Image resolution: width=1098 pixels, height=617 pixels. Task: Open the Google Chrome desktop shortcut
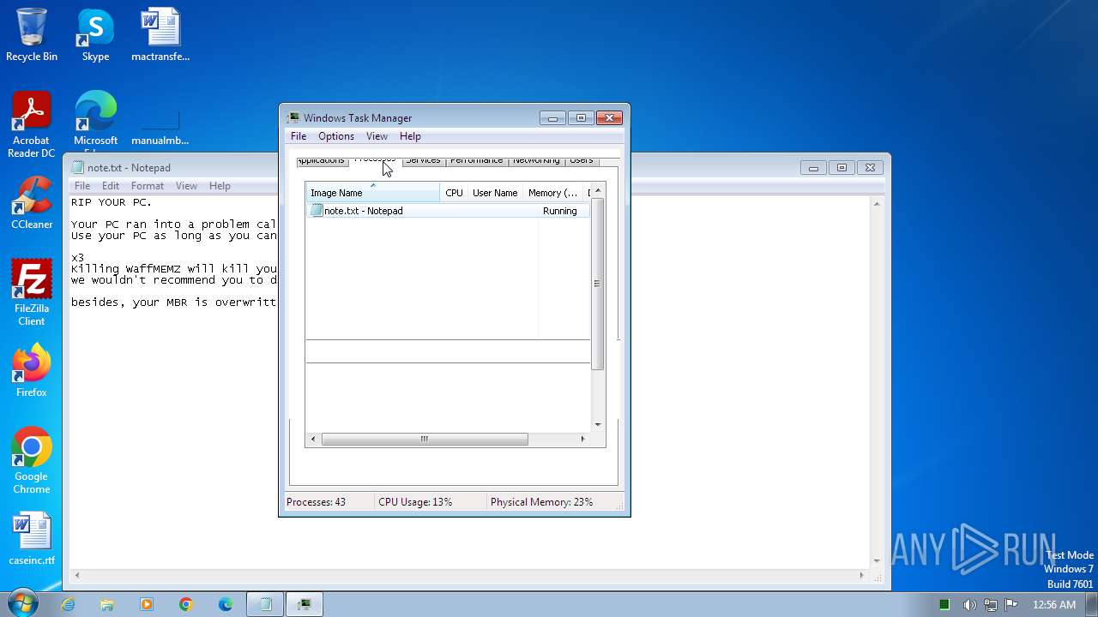(32, 460)
